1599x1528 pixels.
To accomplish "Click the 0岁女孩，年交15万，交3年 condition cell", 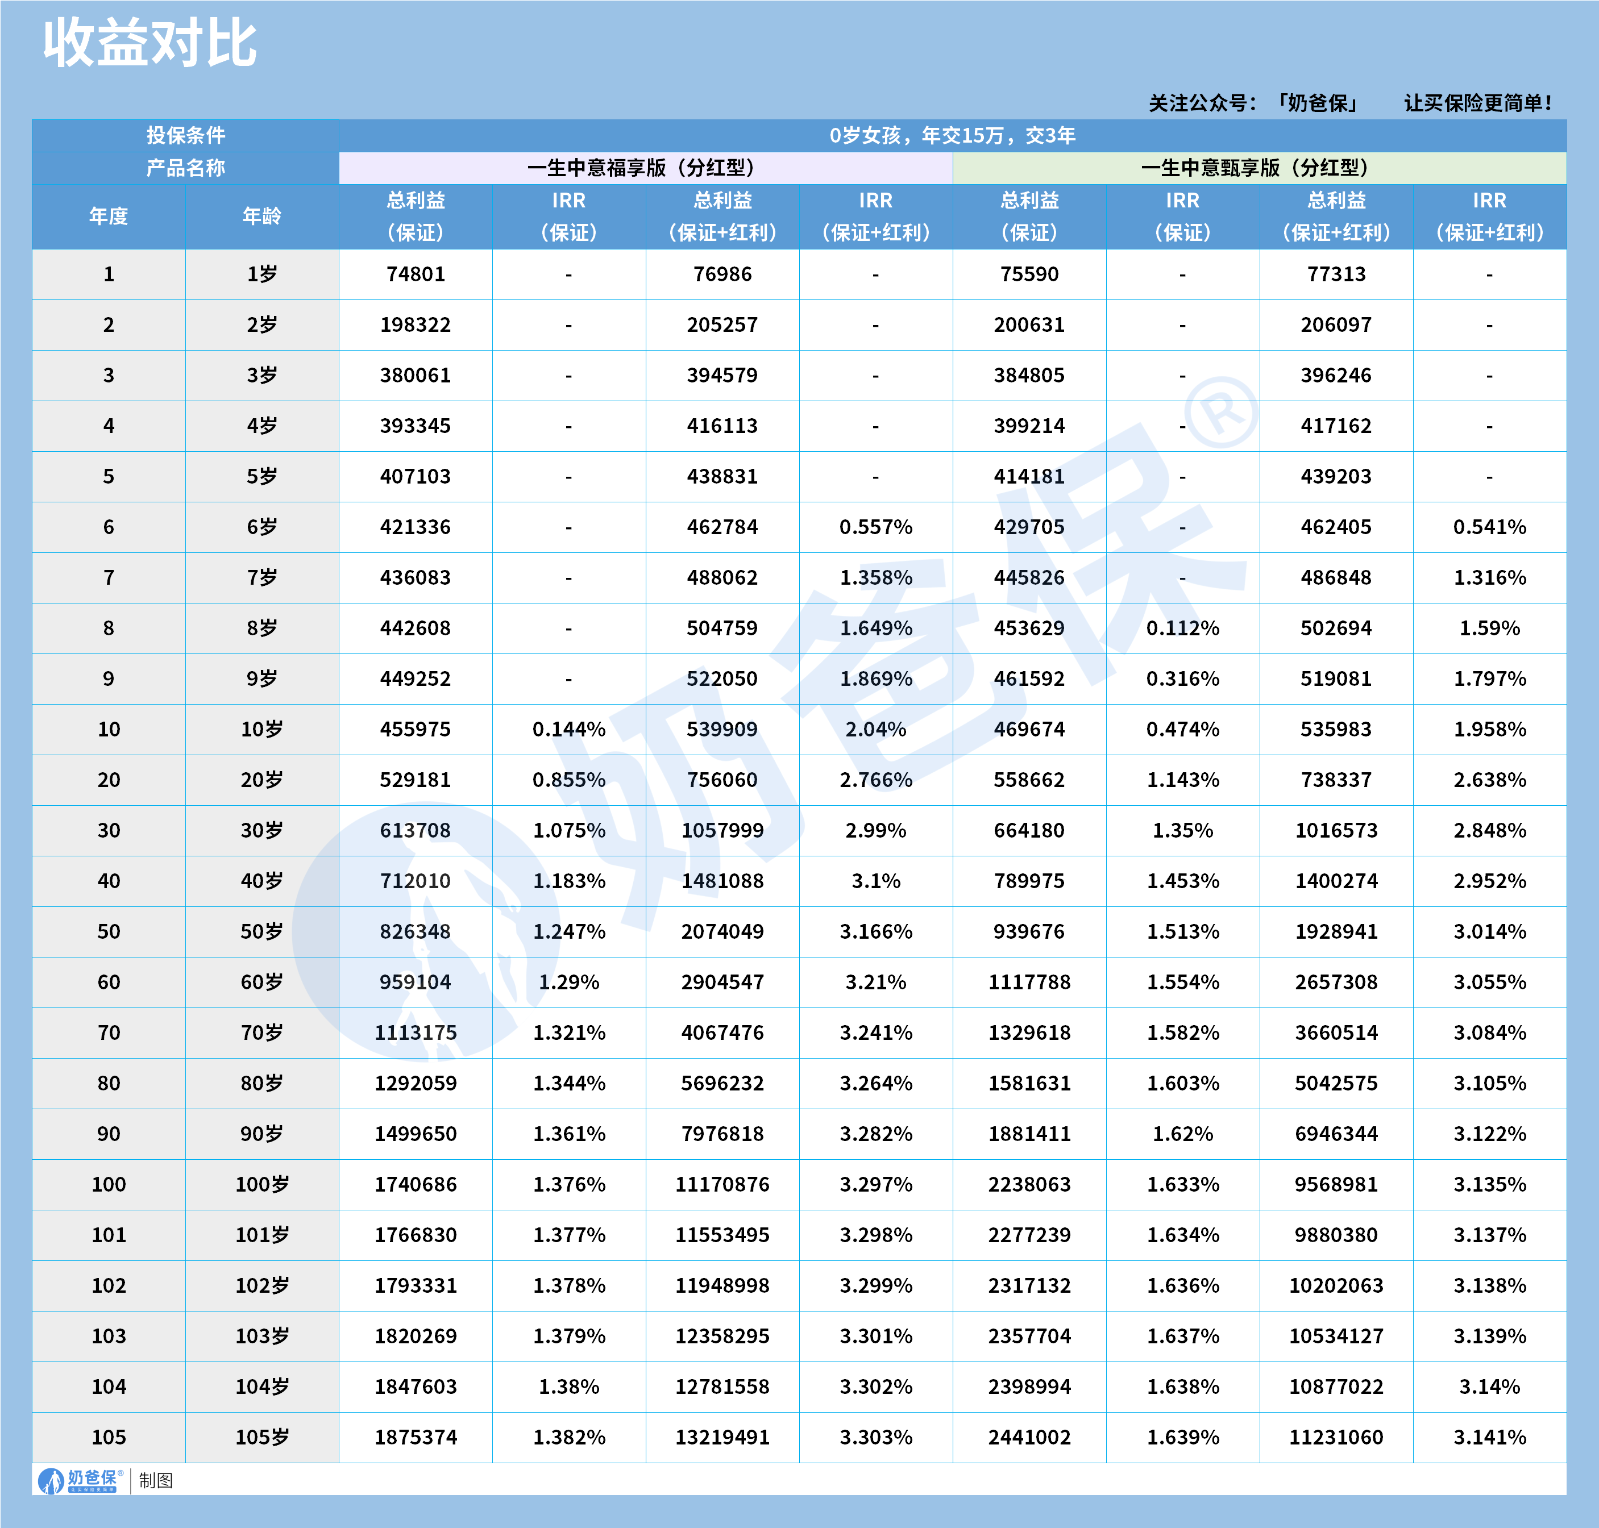I will (952, 135).
